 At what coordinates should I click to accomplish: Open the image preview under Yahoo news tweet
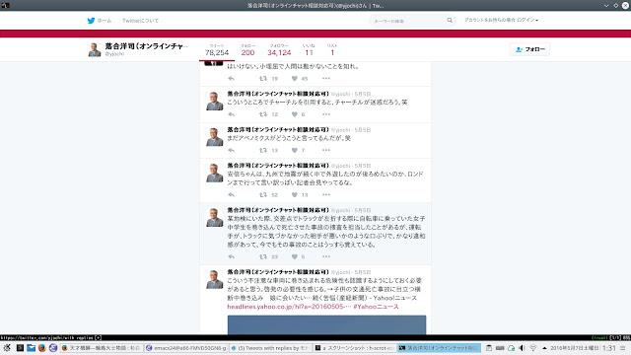click(x=326, y=324)
